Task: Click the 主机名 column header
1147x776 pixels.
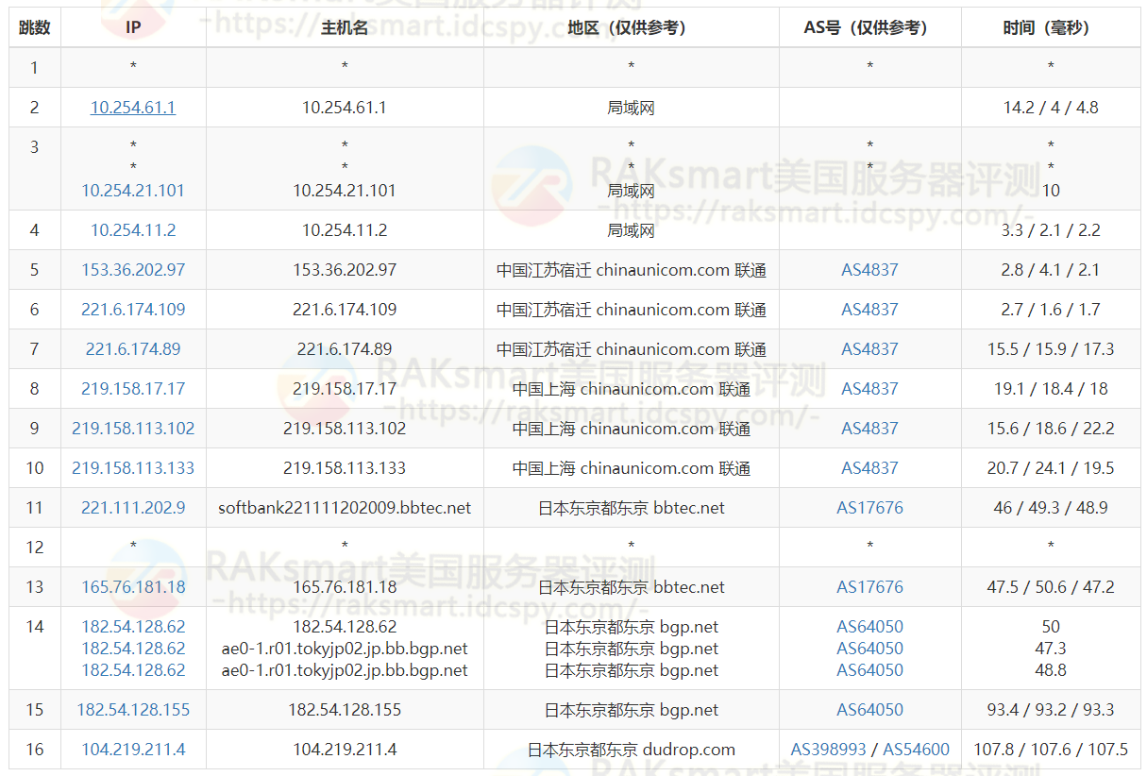Action: pos(345,28)
